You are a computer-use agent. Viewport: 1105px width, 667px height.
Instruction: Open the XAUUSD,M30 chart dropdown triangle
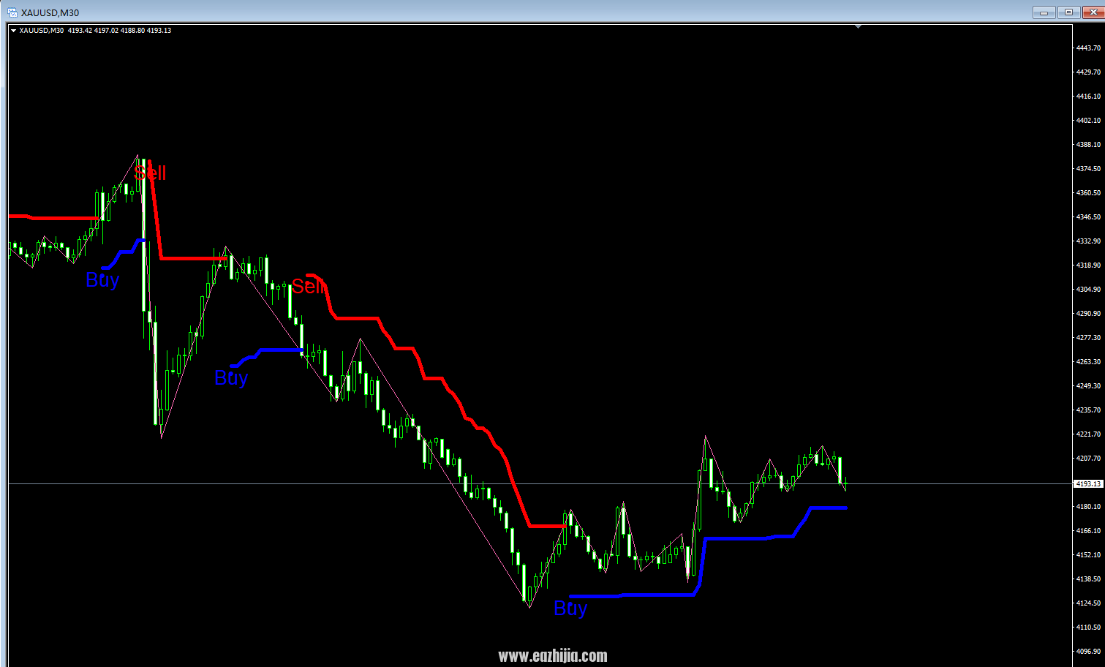coord(13,31)
